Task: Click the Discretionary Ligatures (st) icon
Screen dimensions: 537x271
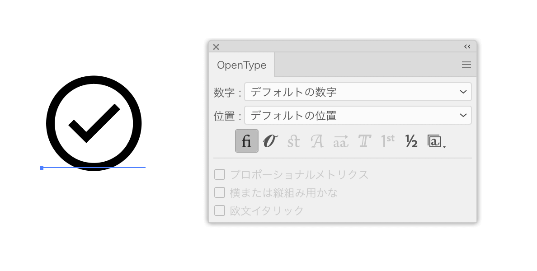Action: click(293, 141)
